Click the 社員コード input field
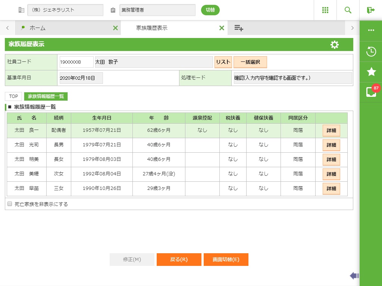This screenshot has width=382, height=286. pyautogui.click(x=76, y=62)
